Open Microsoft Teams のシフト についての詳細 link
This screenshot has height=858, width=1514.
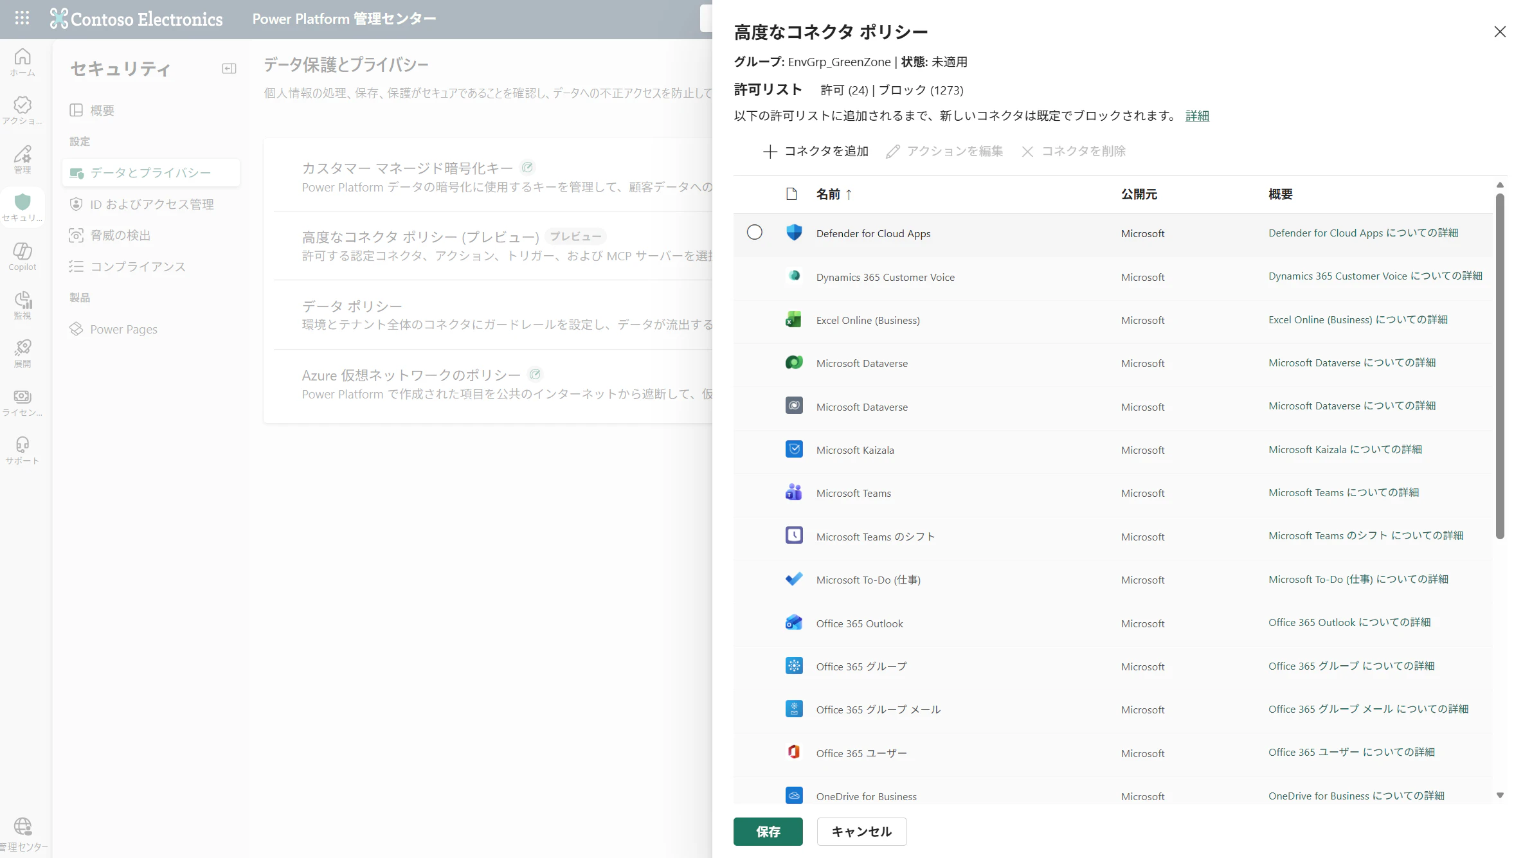[x=1365, y=535]
